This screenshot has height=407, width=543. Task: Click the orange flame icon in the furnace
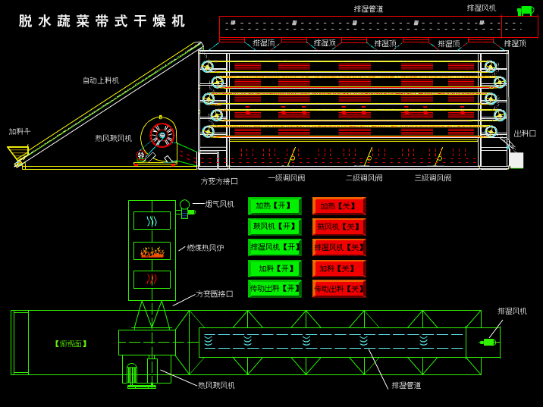click(152, 252)
